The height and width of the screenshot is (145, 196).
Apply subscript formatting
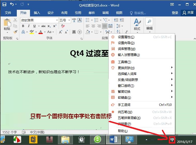pyautogui.click(x=49, y=26)
